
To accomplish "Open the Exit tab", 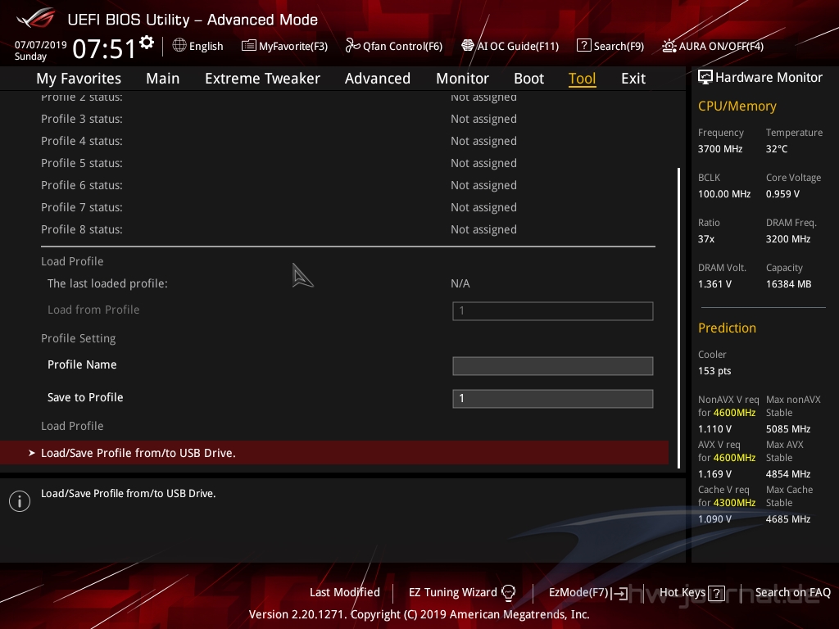I will (x=633, y=79).
